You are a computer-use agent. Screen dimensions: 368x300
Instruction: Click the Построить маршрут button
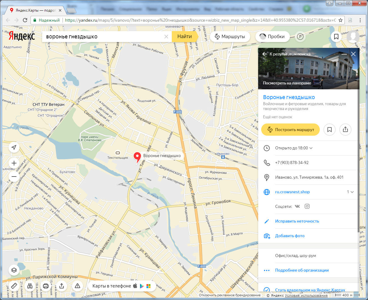[x=290, y=130]
